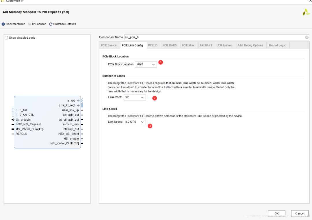This screenshot has width=312, height=220.
Task: Select the PCIE:ID tab
Action: [x=153, y=45]
